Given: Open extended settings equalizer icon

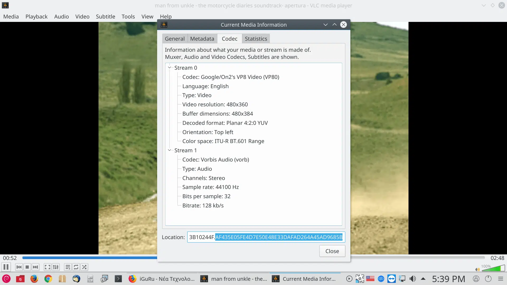Looking at the screenshot, I should pos(56,267).
